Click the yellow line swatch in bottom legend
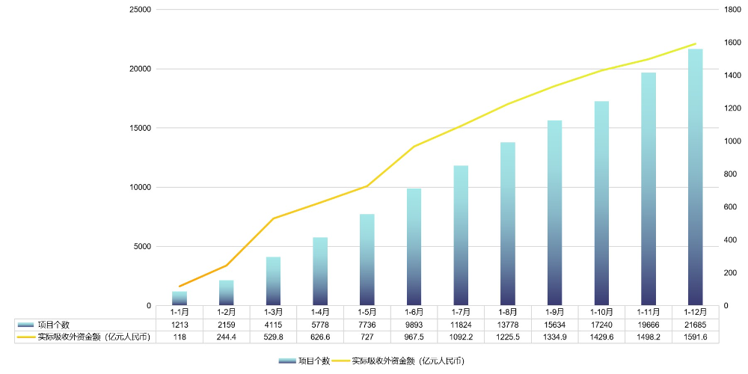The height and width of the screenshot is (374, 748). [341, 361]
